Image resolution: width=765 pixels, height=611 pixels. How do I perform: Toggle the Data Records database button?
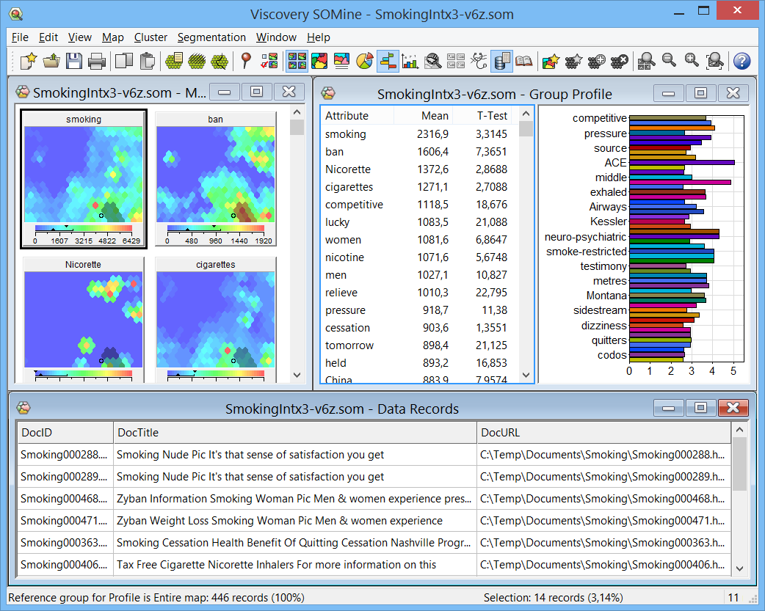(x=501, y=61)
